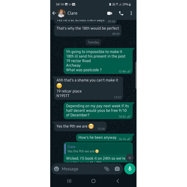Click the chat scrollbar handle
Image resolution: width=187 pixels, height=187 pixels.
(136, 75)
